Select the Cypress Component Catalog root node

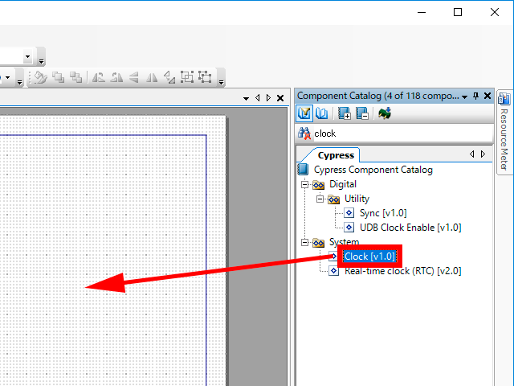[x=373, y=170]
